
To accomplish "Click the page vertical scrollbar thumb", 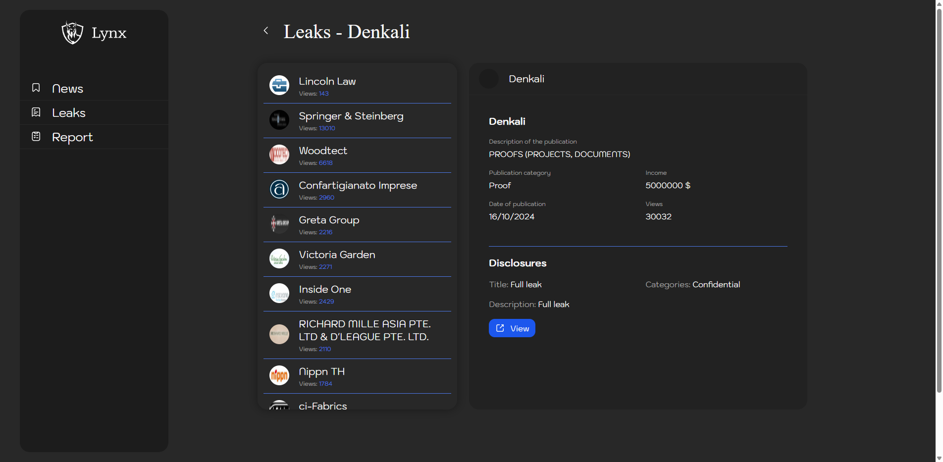I will coord(939,198).
